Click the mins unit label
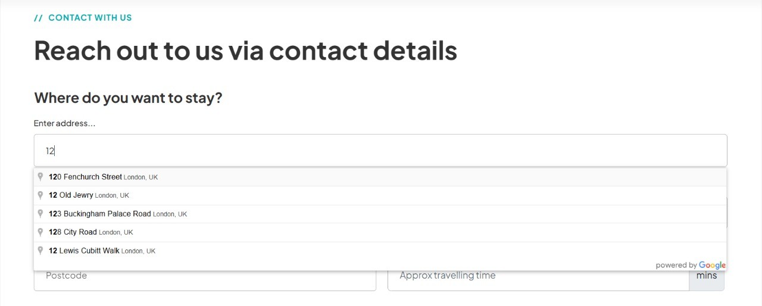Screen dimensions: 762x306 pos(707,279)
